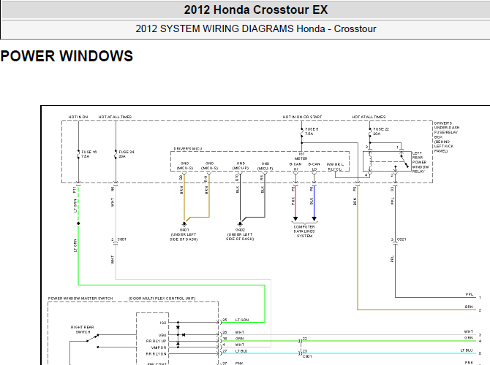Viewport: 490px width, 365px height.
Task: Click the 'HOT IN ON OR START' label
Action: [302, 117]
